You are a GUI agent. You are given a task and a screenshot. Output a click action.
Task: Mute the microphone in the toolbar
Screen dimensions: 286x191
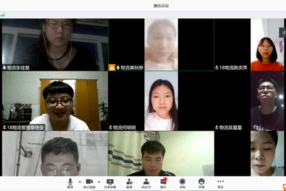click(70, 183)
